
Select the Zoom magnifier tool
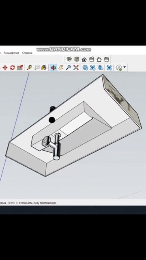69,68
